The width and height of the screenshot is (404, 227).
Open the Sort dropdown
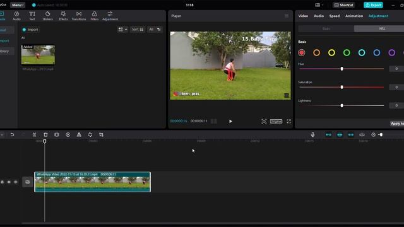(138, 30)
